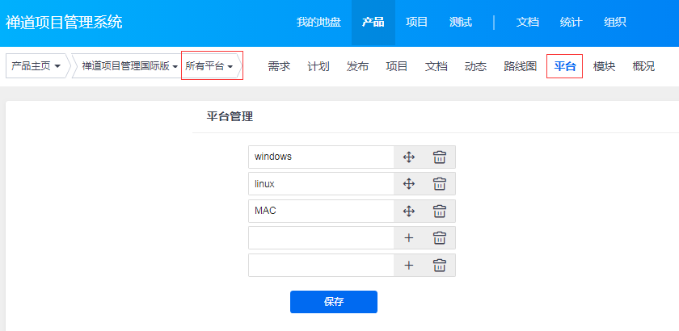679x331 pixels.
Task: Open 测试 in top navigation
Action: (461, 22)
